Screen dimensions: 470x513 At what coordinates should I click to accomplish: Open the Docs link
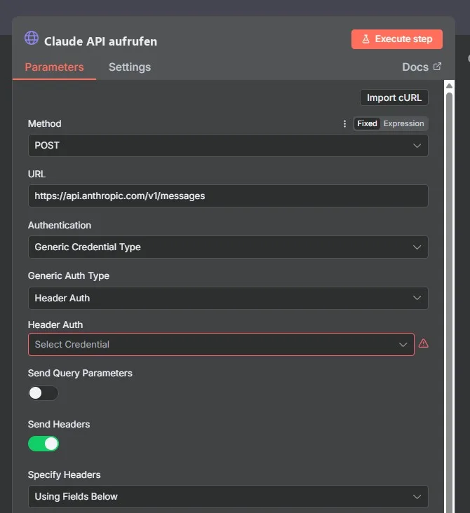pyautogui.click(x=422, y=67)
